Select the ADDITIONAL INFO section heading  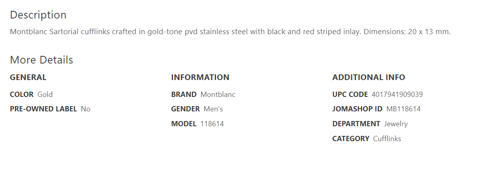click(x=368, y=77)
